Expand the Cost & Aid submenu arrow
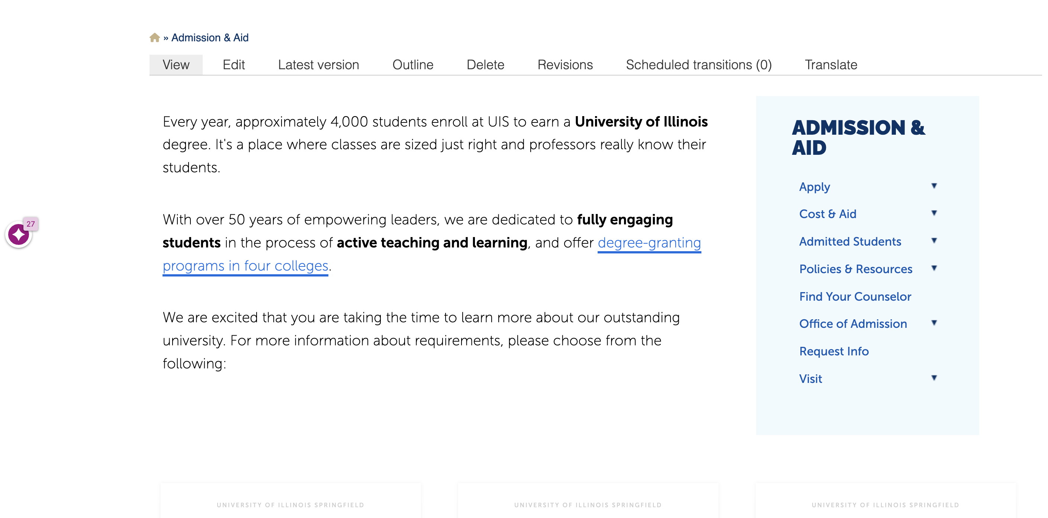Image resolution: width=1048 pixels, height=518 pixels. pyautogui.click(x=934, y=213)
